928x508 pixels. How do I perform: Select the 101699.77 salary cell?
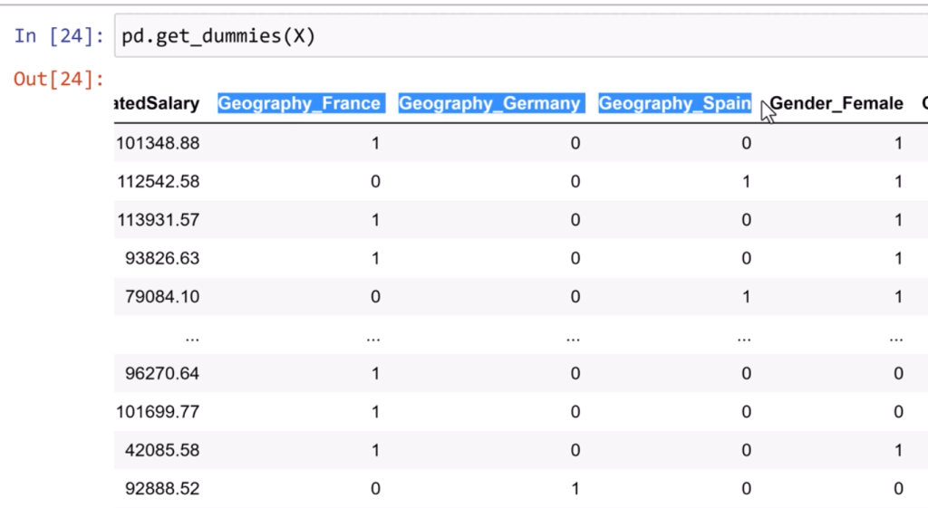158,411
